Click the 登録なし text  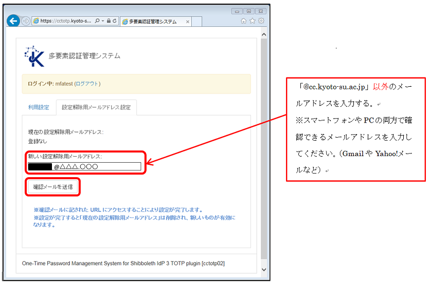click(38, 142)
